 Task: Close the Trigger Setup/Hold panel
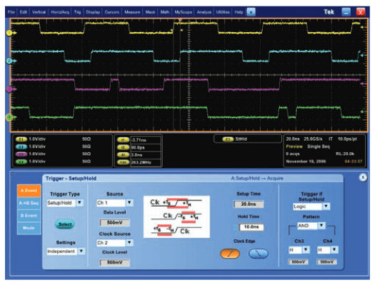click(x=363, y=177)
